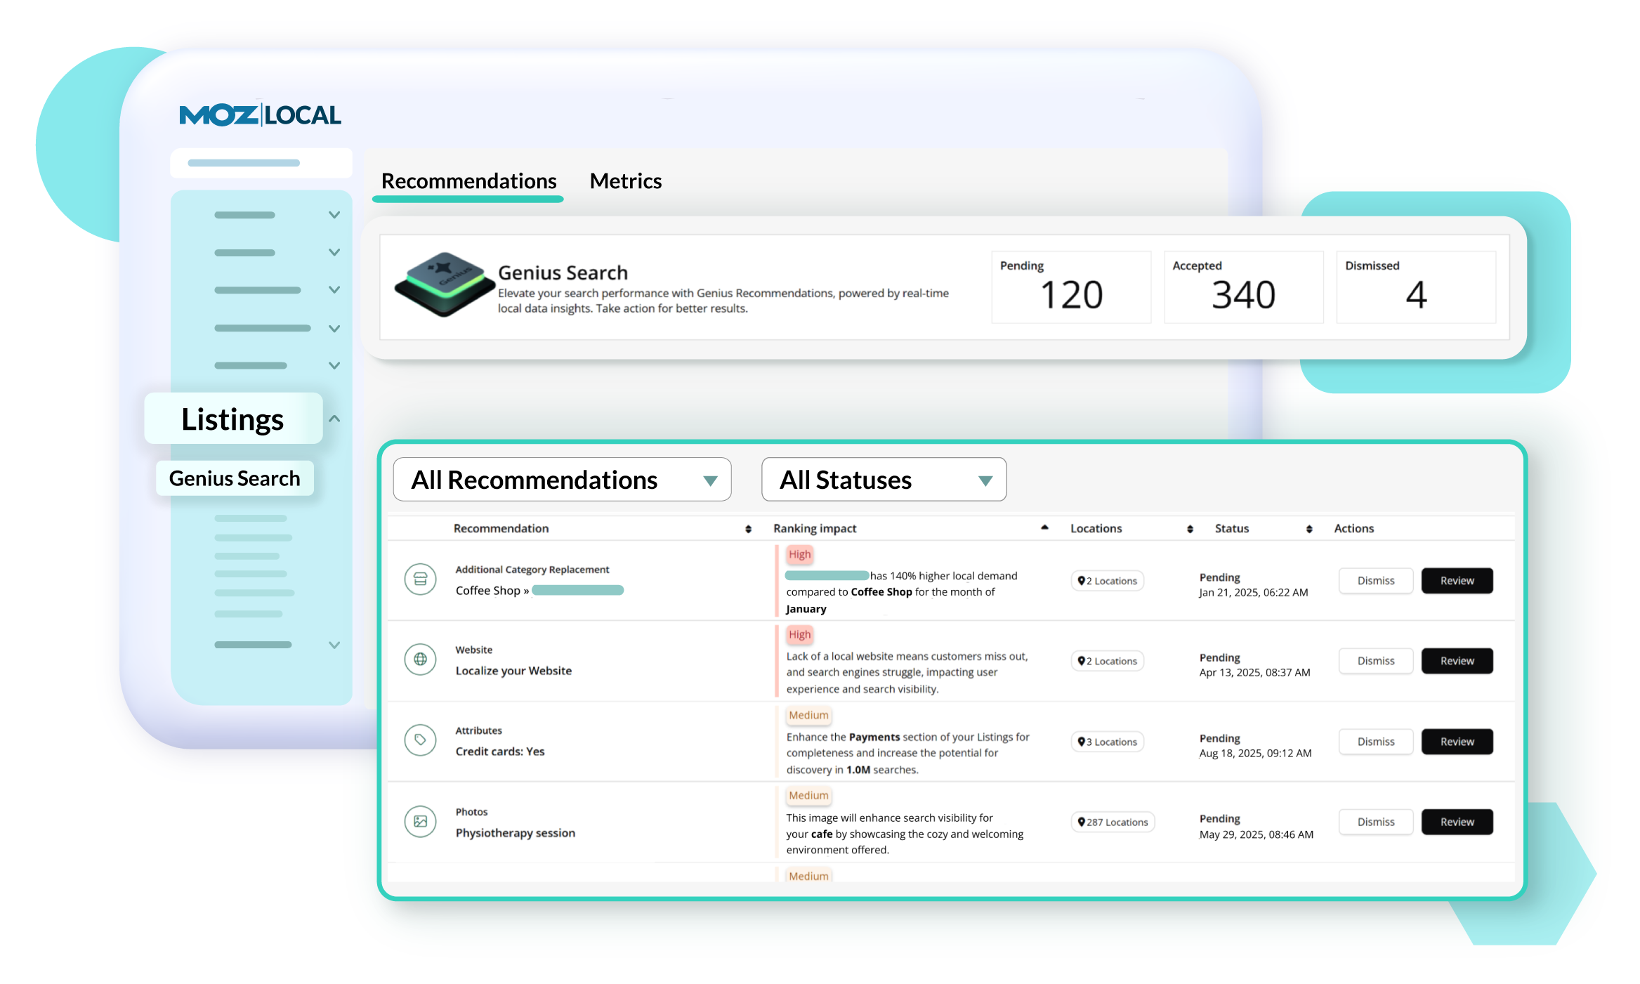Toggle sorting on the Locations column
This screenshot has height=984, width=1640.
point(1189,527)
